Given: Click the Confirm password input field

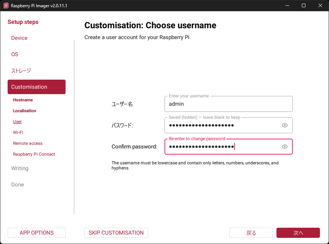Looking at the screenshot, I should point(229,147).
